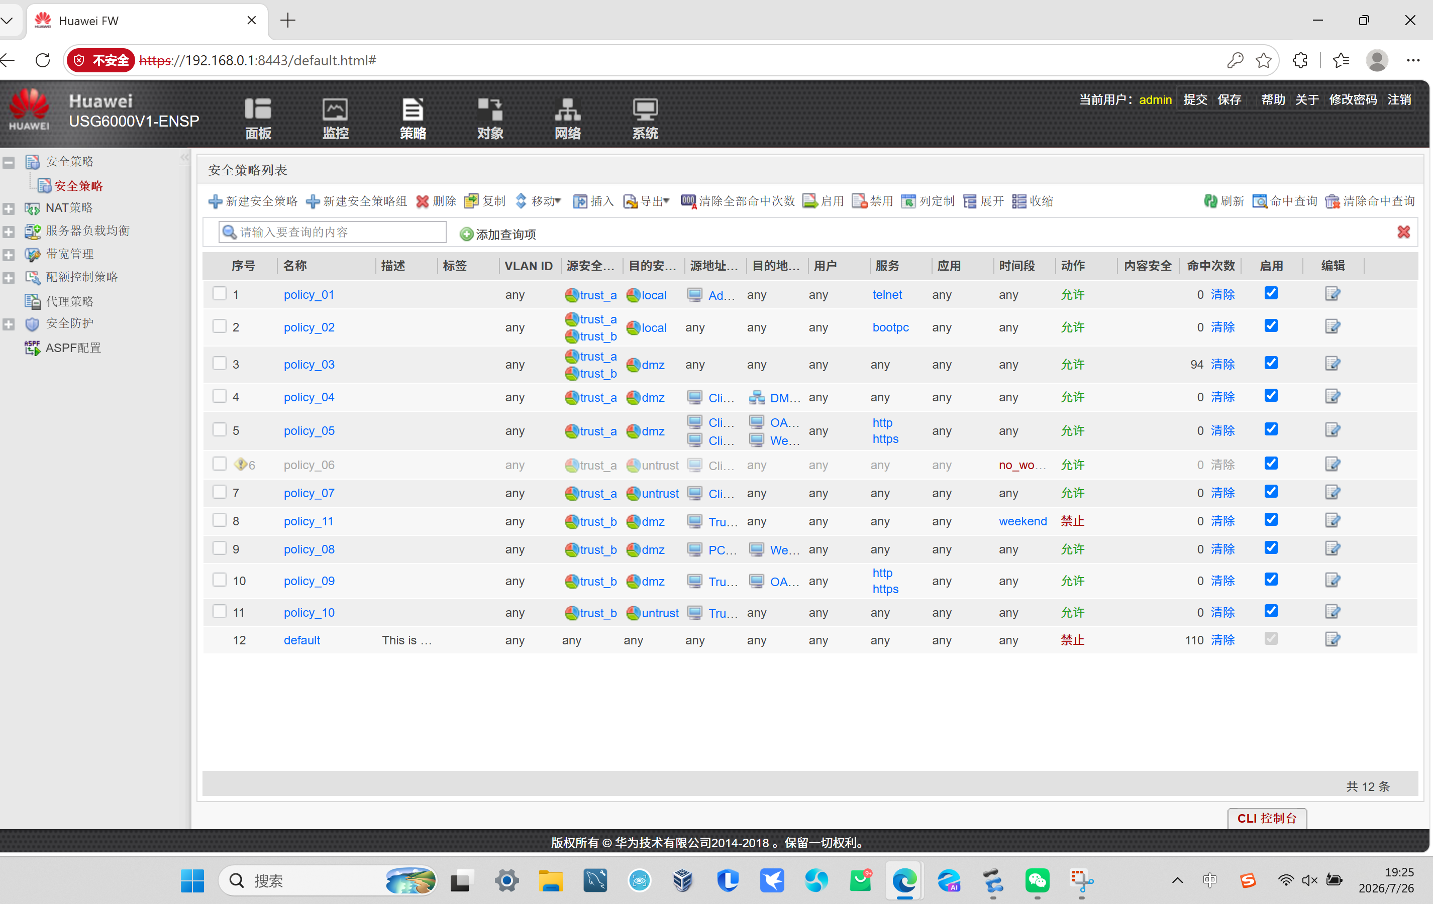1433x904 pixels.
Task: Open the 导出 export dropdown
Action: [x=647, y=201]
